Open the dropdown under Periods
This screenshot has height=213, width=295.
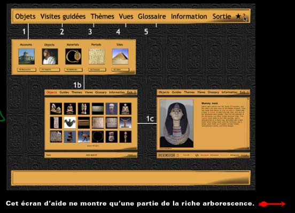tap(97, 70)
